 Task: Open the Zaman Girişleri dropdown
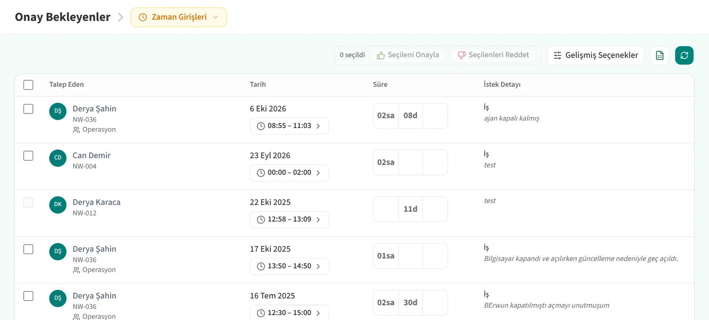tap(179, 17)
